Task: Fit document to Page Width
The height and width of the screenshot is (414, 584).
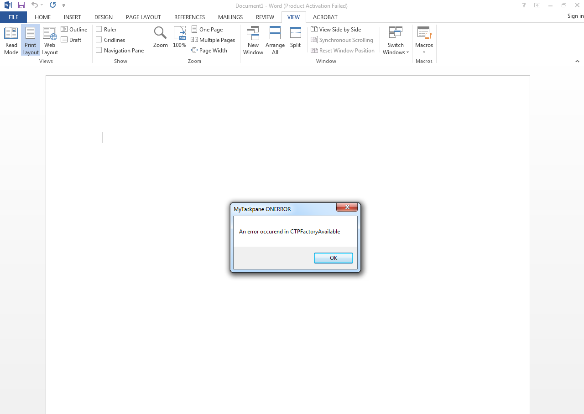Action: click(209, 50)
